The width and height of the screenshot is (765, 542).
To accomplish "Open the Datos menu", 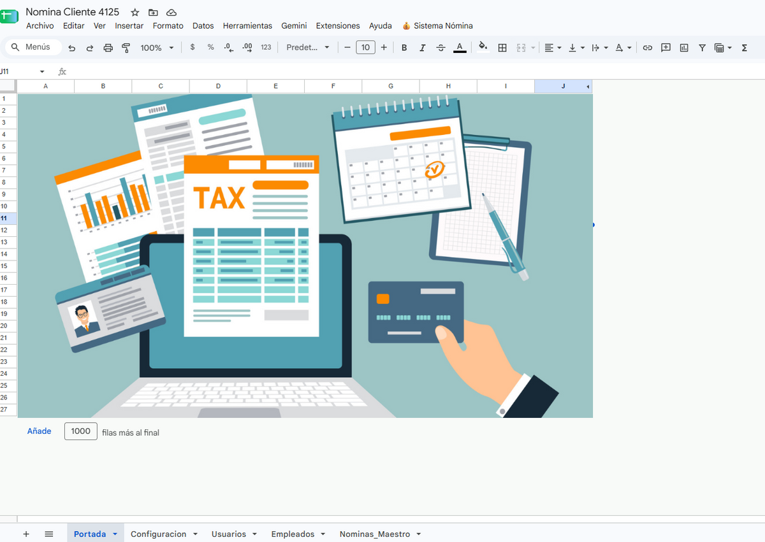I will [x=203, y=26].
